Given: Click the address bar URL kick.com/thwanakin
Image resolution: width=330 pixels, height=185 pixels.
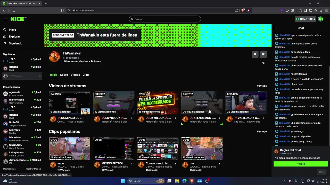Looking at the screenshot, I should (x=83, y=10).
